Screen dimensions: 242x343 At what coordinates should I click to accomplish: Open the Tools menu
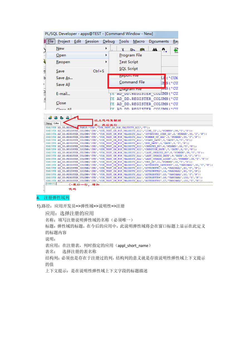(124, 41)
